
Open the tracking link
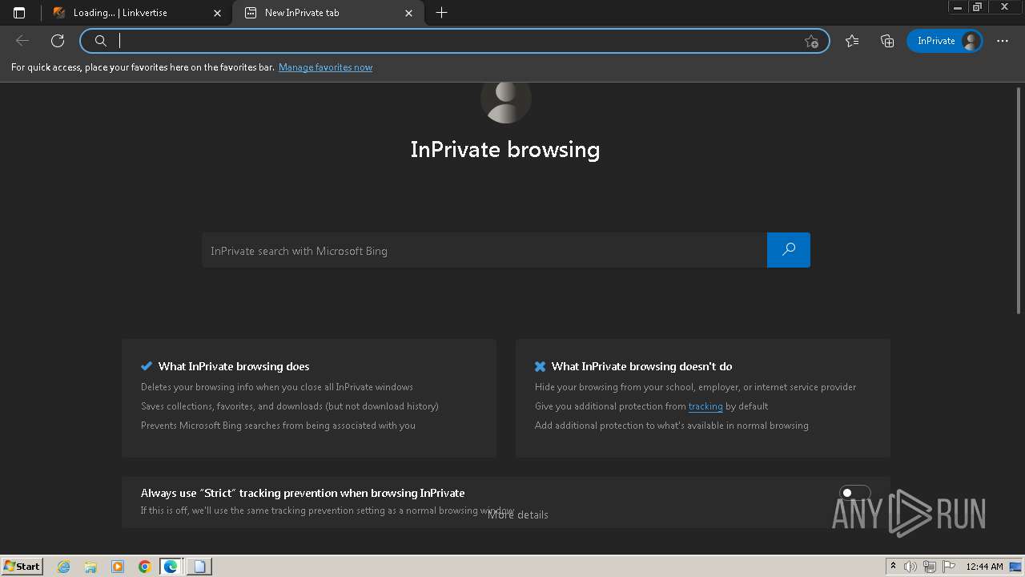click(705, 406)
